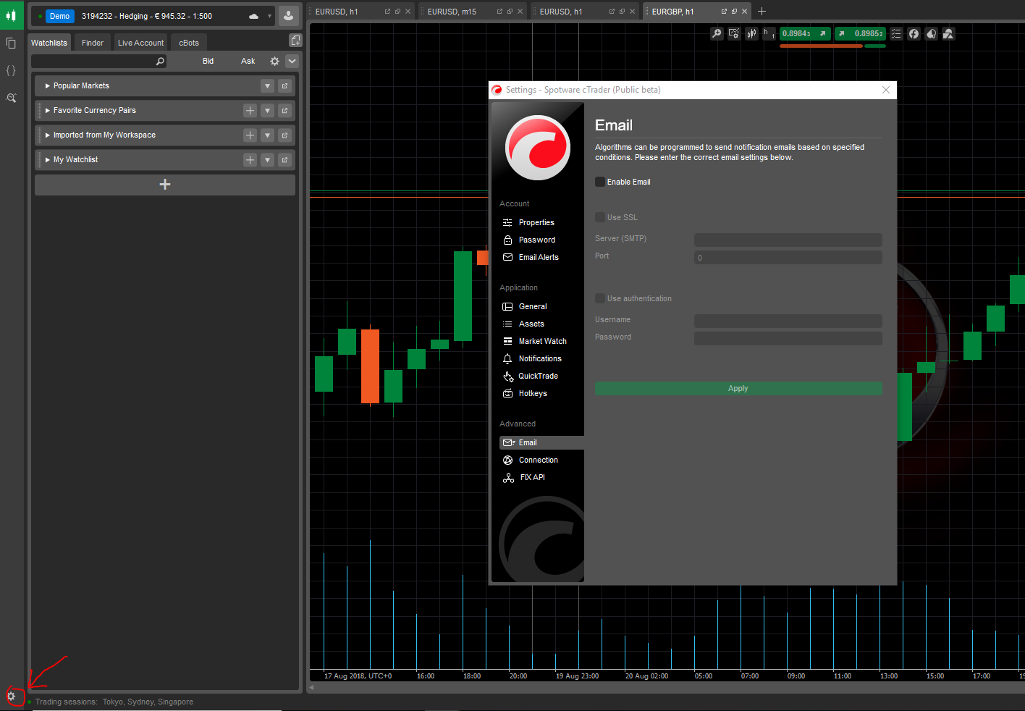
Task: Open the watchlist columns chevron dropdown
Action: pos(292,62)
